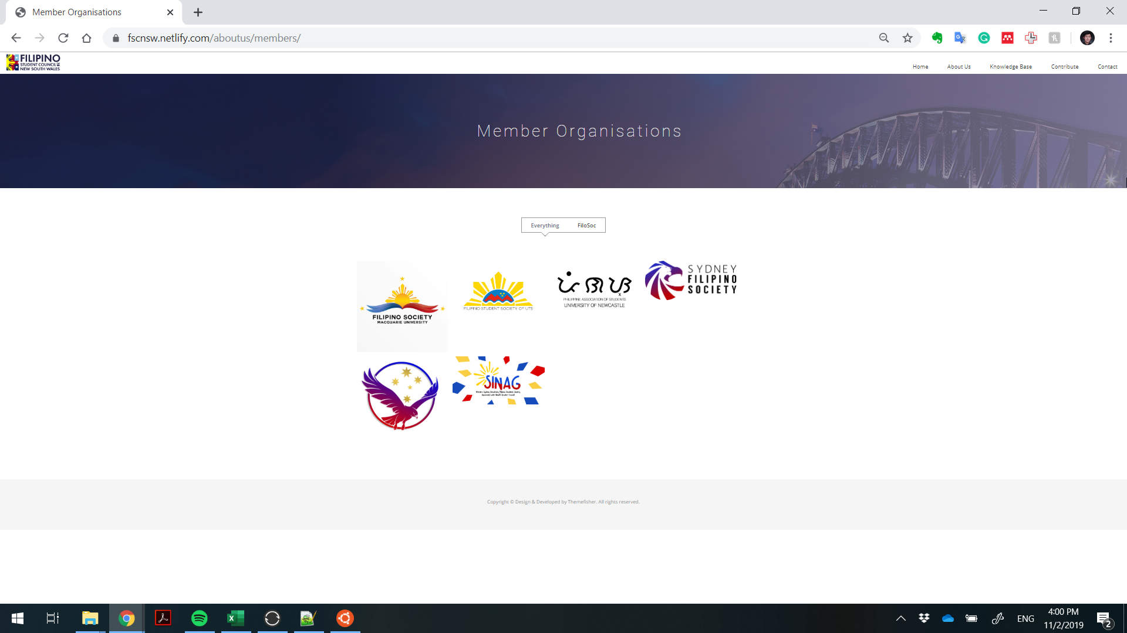Open the purple eagle circle logo
1127x633 pixels.
[x=400, y=396]
